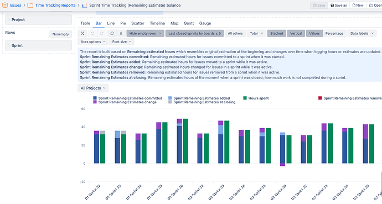The image size is (382, 204).
Task: Click the export download icon
Action: click(121, 33)
